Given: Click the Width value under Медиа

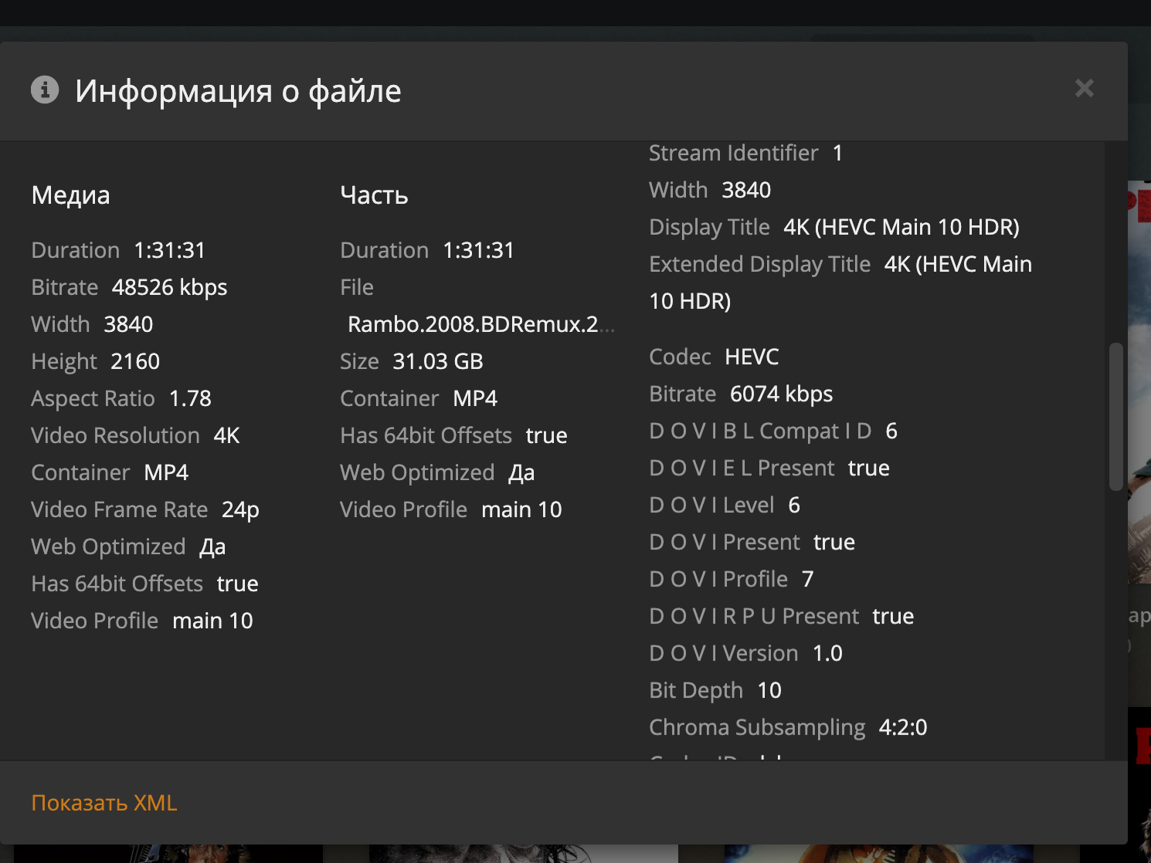Looking at the screenshot, I should (129, 324).
